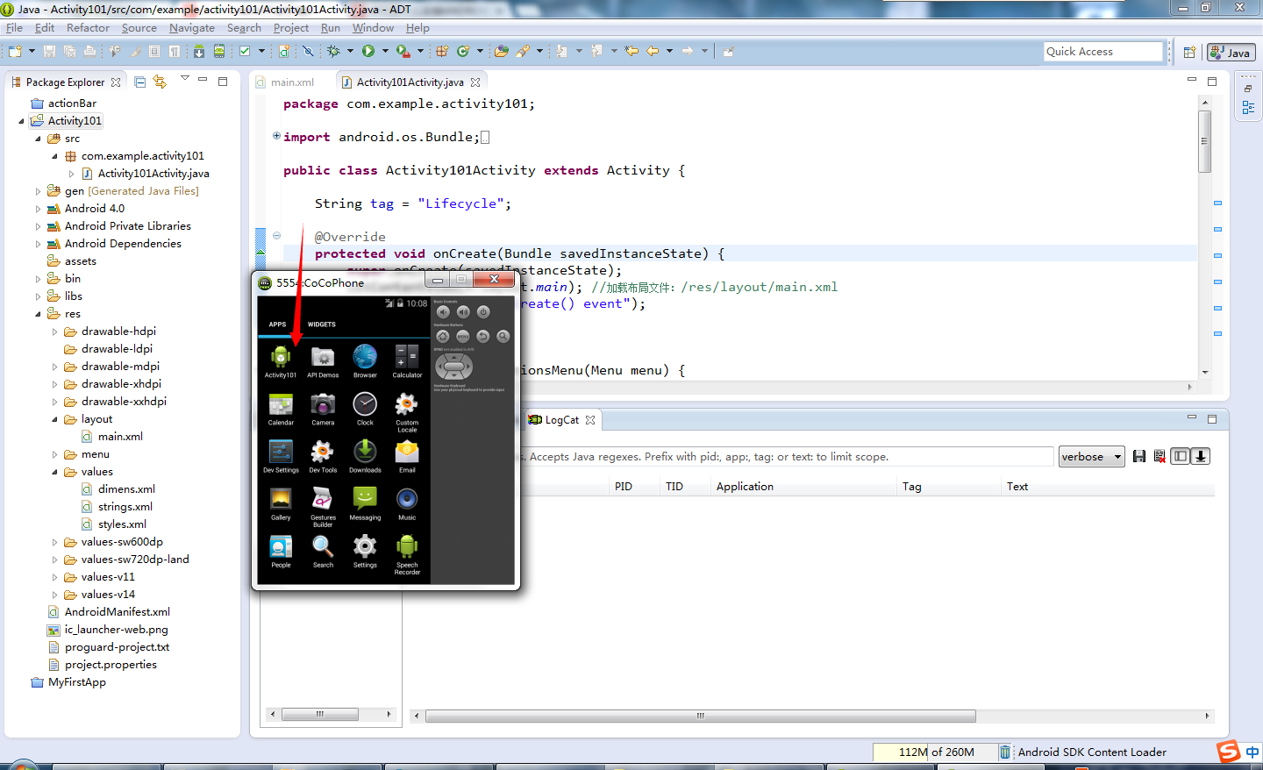Screen dimensions: 1263x770
Task: Click the Debug bug icon in toolbar
Action: 333,51
